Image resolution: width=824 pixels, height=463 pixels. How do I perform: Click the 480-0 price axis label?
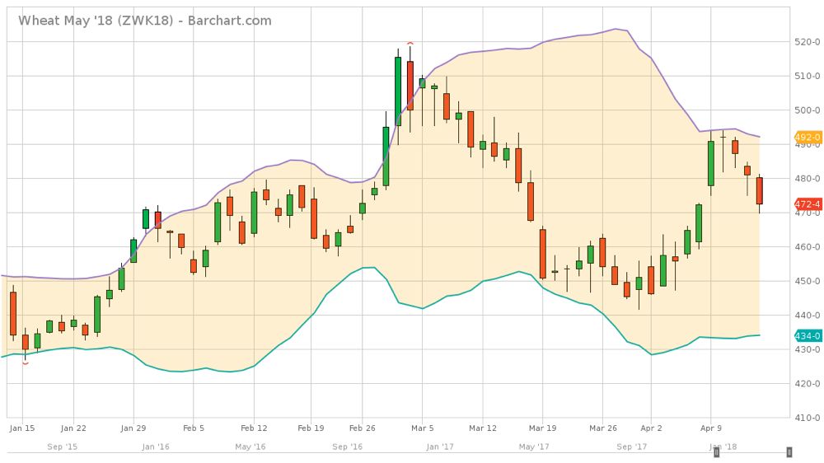tap(808, 179)
